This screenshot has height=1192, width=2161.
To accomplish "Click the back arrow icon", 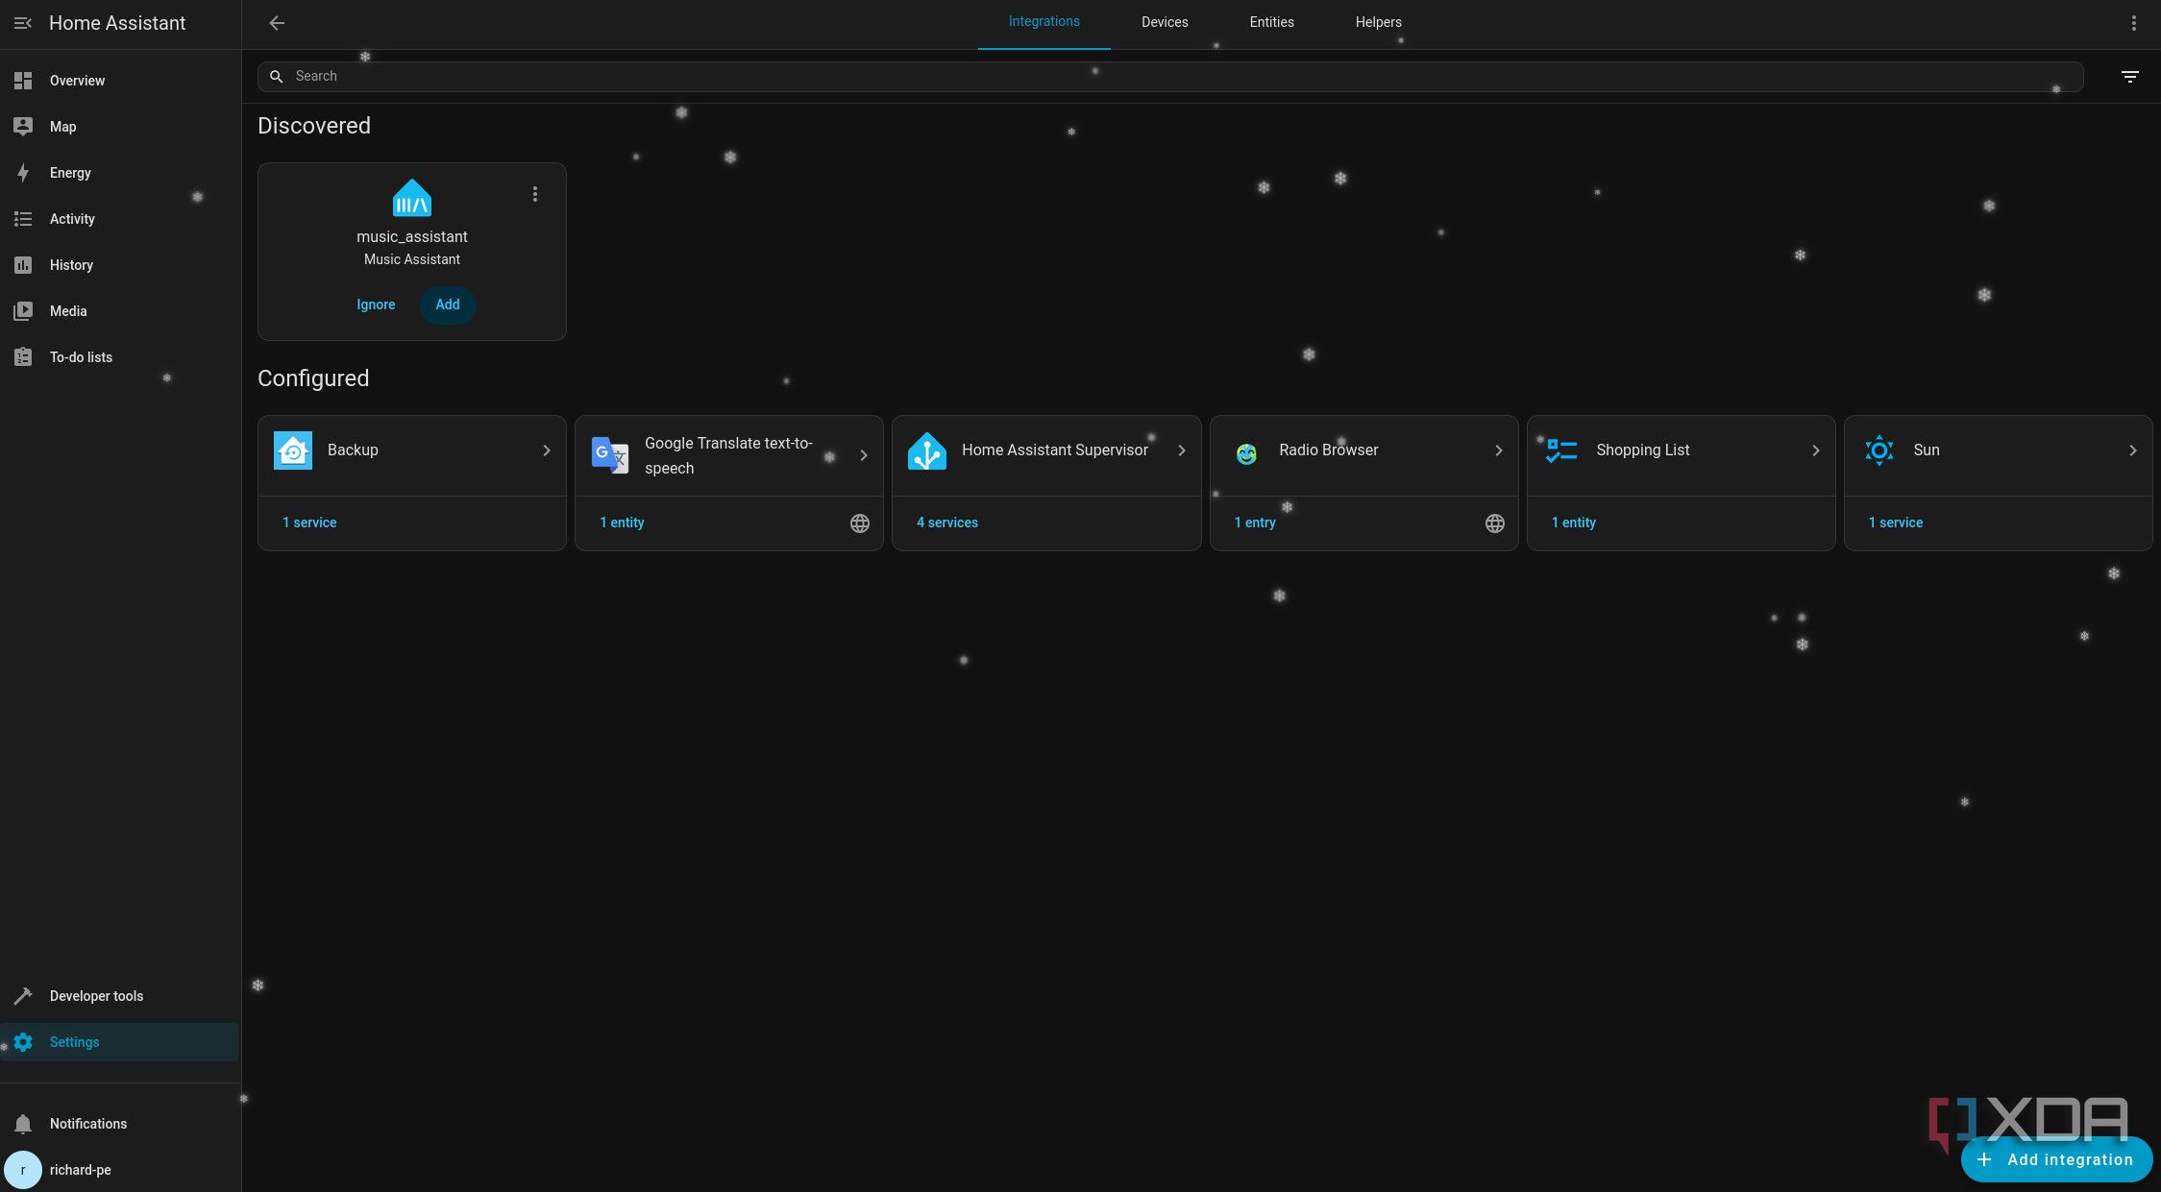I will pos(277,23).
